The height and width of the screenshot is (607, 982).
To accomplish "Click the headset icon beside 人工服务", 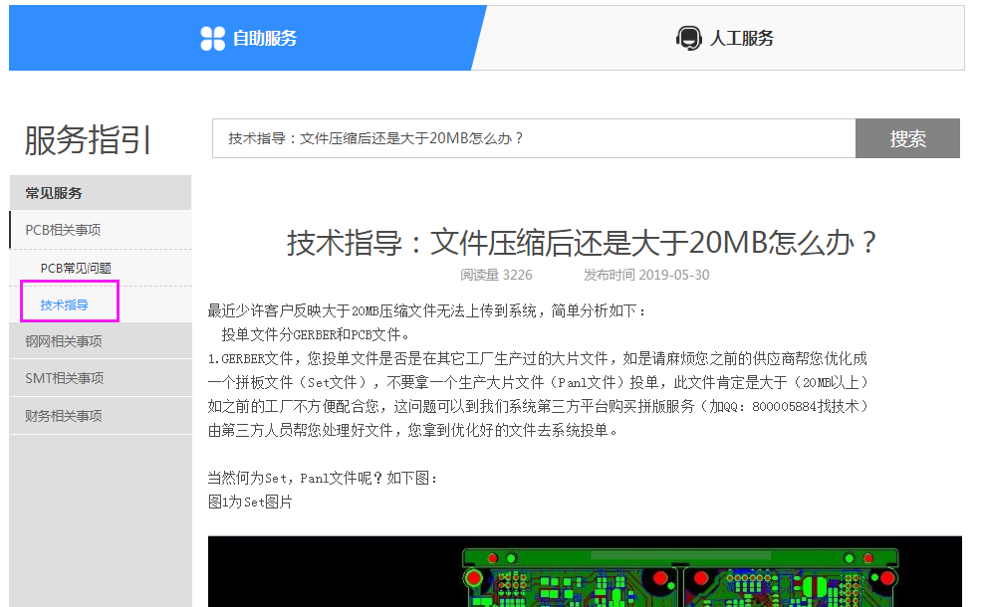I will click(x=688, y=39).
